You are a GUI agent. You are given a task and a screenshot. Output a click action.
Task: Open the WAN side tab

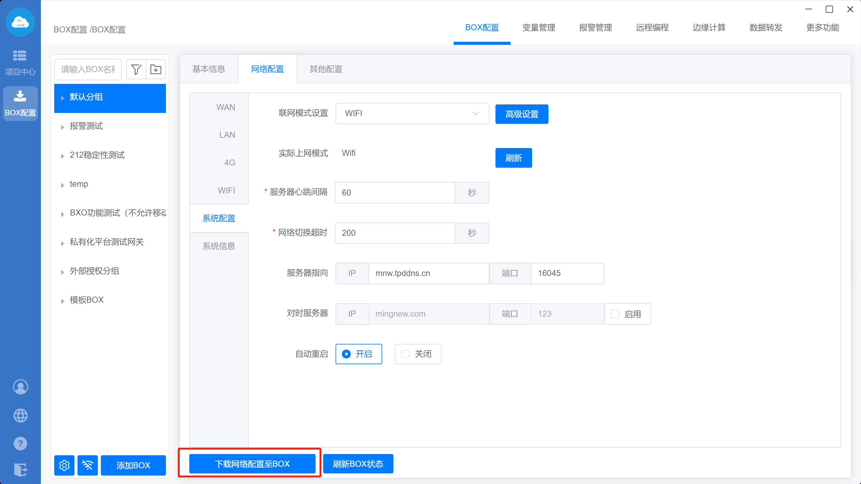click(226, 107)
